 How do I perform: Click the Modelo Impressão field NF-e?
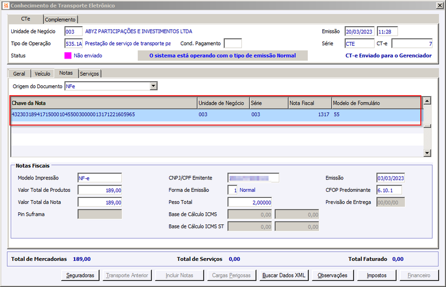click(x=100, y=178)
